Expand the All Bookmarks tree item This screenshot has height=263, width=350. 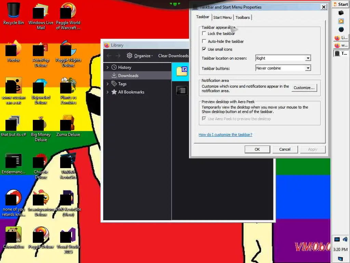pos(108,92)
